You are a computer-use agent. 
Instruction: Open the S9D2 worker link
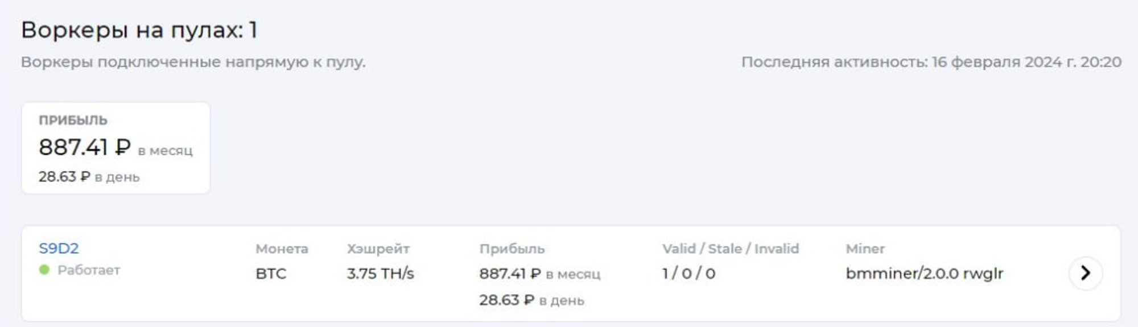click(x=59, y=248)
